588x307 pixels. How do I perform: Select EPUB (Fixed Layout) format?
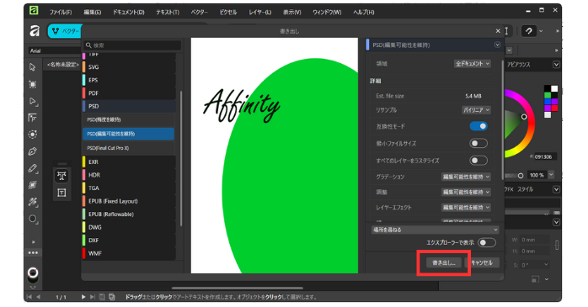tap(129, 201)
